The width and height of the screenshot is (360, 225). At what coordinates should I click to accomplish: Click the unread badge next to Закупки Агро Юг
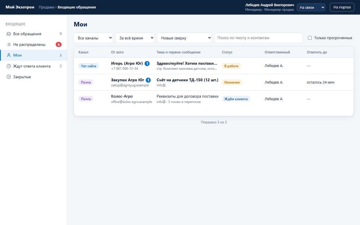[x=148, y=80]
